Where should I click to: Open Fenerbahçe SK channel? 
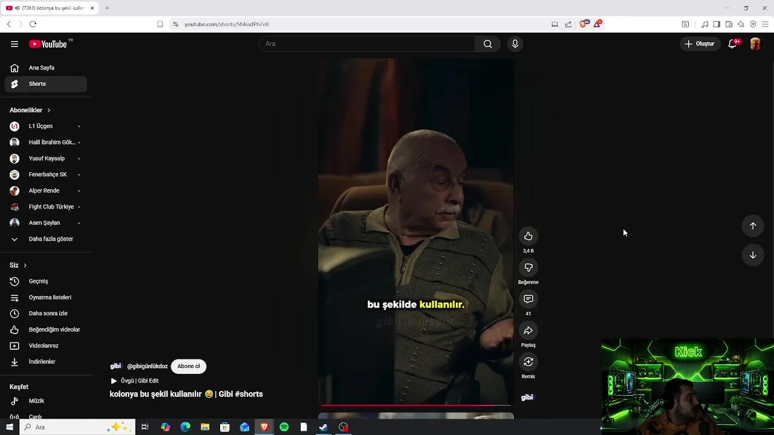(x=48, y=175)
